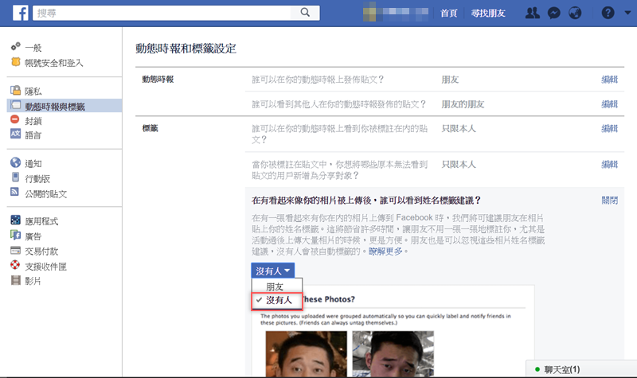Click the 應用程式 apps icon
The image size is (637, 378).
[15, 220]
